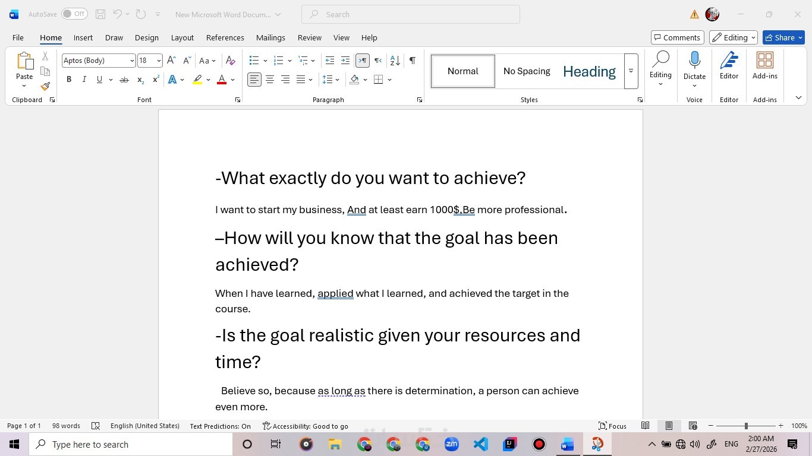This screenshot has width=812, height=456.
Task: Click the Paste clipboard icon
Action: (x=24, y=61)
